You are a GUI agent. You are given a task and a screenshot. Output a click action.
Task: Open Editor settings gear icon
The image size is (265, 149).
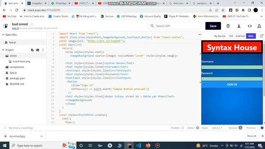point(198,128)
